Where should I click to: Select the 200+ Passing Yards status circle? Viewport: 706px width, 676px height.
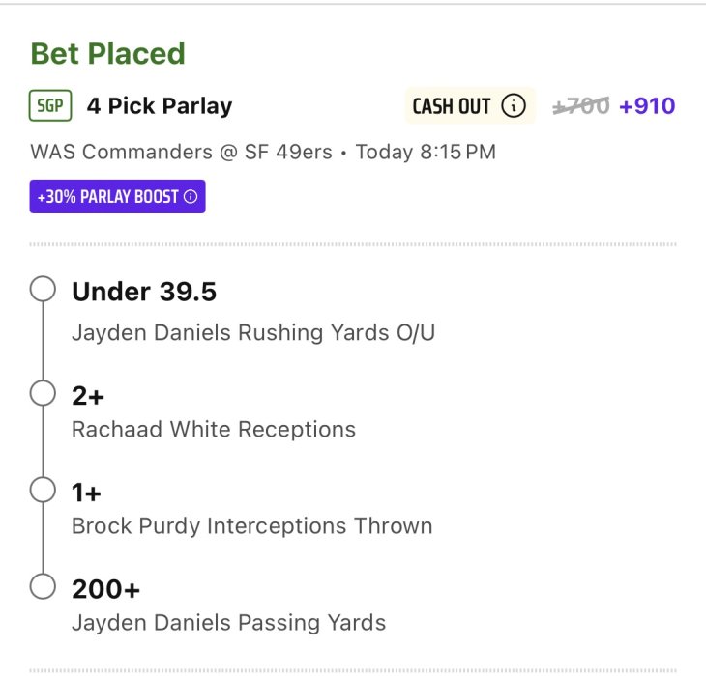coord(43,586)
